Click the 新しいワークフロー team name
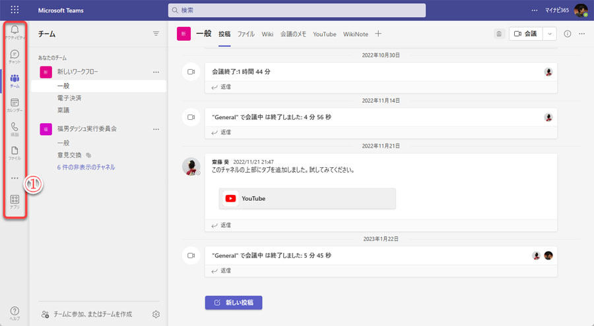This screenshot has height=326, width=594. point(78,72)
